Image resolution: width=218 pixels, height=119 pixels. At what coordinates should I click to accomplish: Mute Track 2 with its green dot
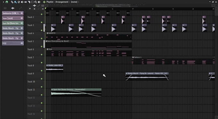[42, 22]
